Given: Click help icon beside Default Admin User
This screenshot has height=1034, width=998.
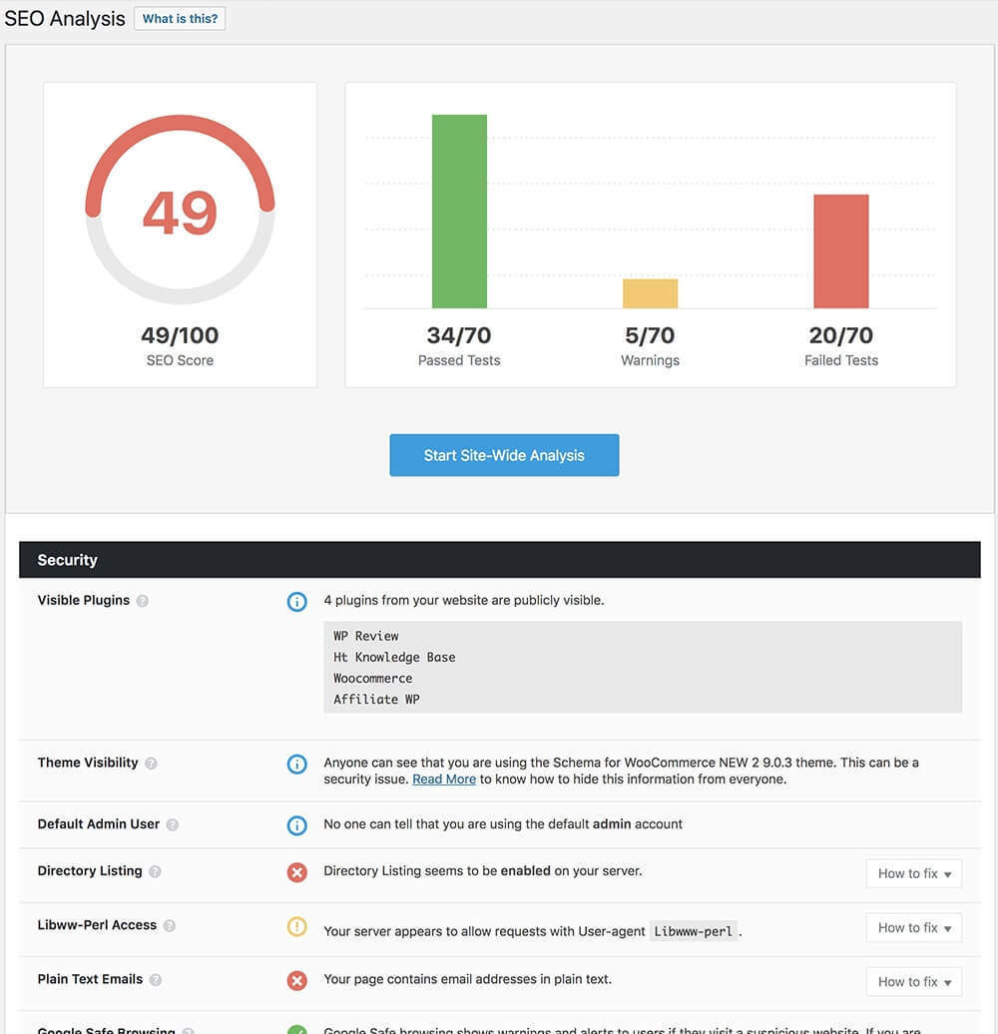Looking at the screenshot, I should coord(173,825).
